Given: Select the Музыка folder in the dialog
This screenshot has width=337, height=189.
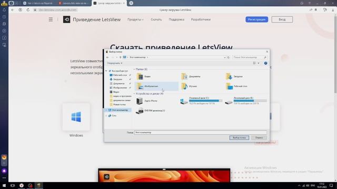Looking at the screenshot, I should (189, 86).
